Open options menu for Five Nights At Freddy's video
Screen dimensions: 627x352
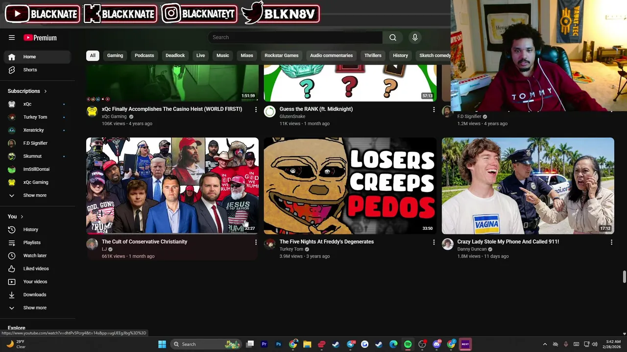click(434, 242)
